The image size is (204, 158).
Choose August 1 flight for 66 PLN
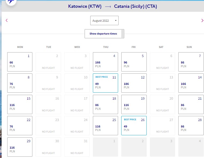pos(20,62)
